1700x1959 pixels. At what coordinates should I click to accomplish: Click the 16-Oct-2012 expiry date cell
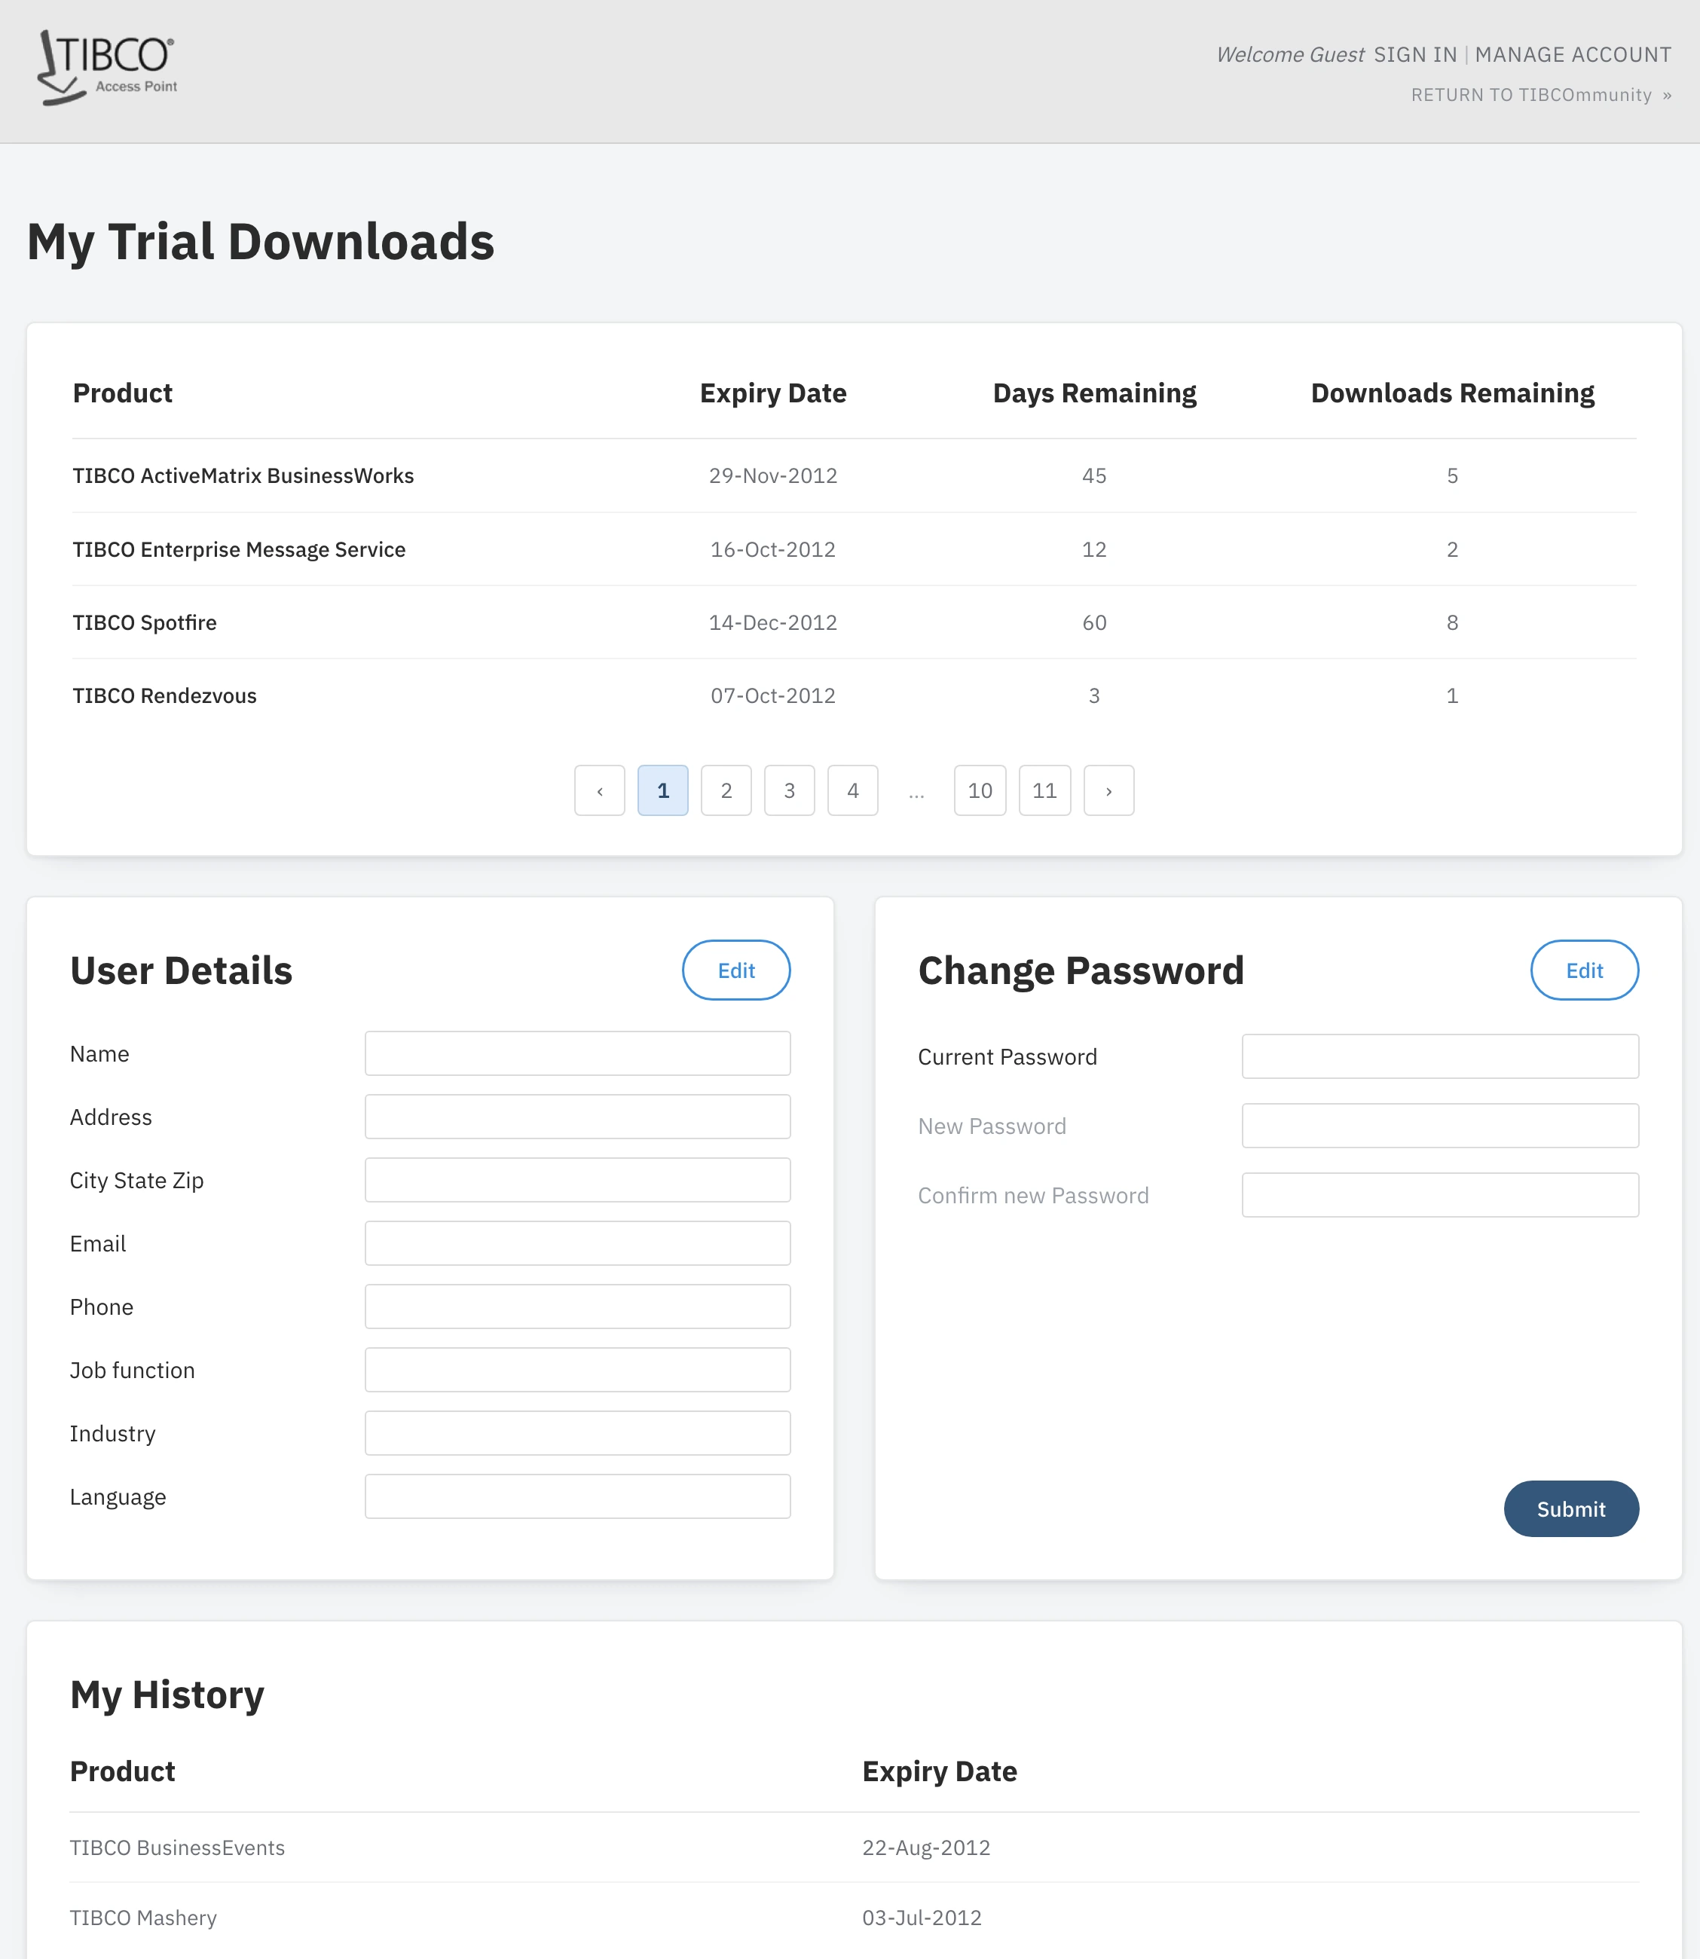point(773,549)
